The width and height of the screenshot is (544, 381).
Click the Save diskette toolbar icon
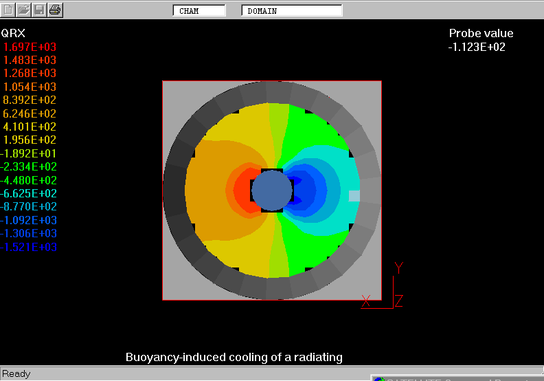click(40, 10)
